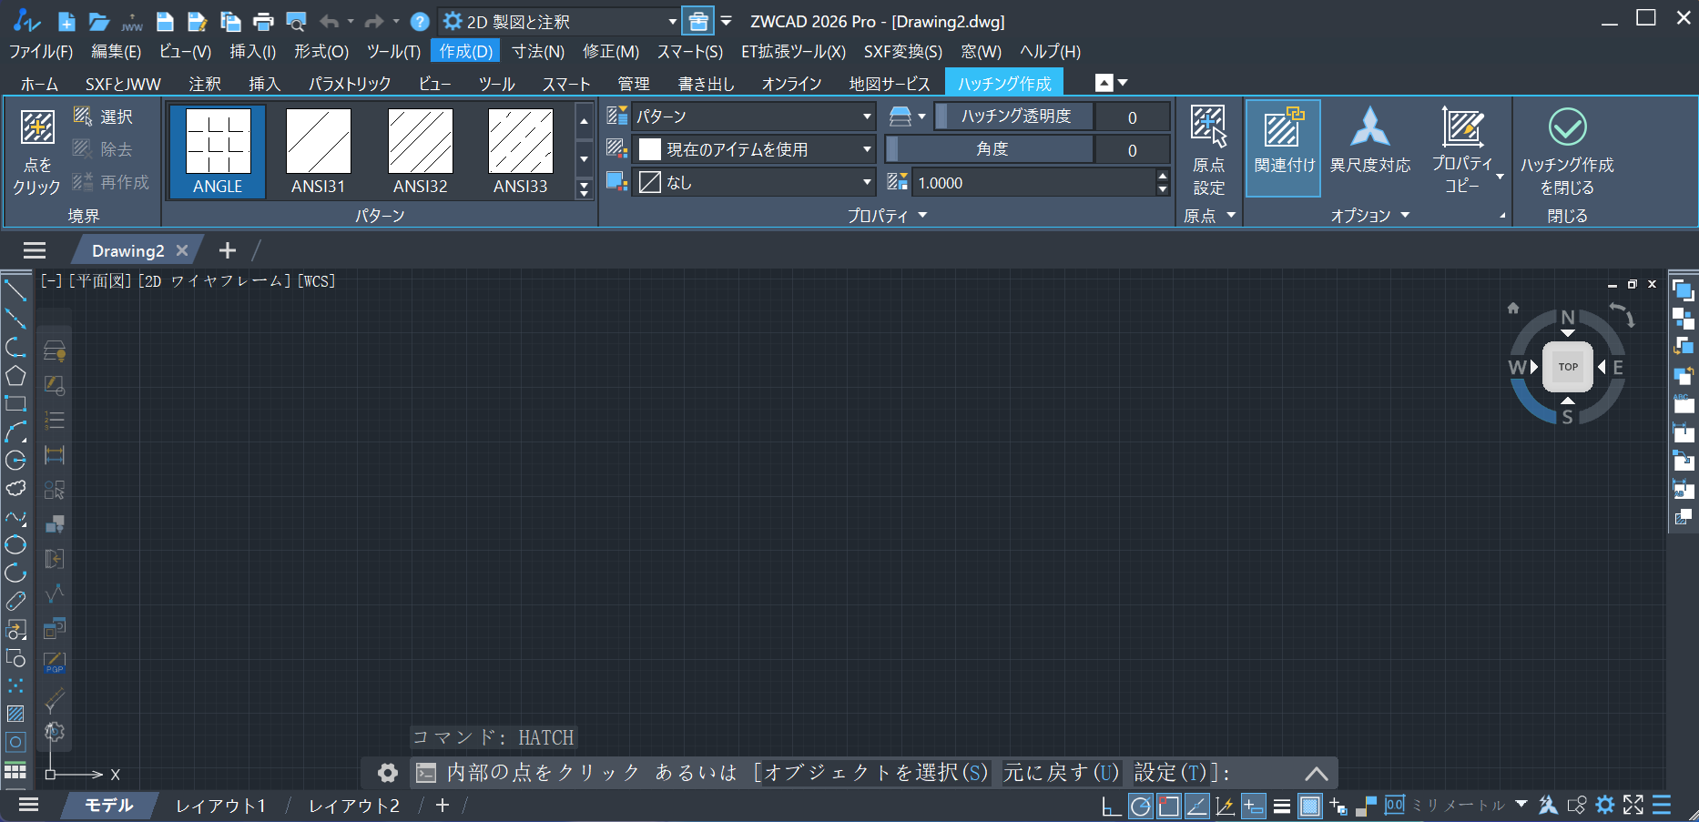Click the オブジェクトを選択(S) command option
1699x822 pixels.
(x=875, y=773)
